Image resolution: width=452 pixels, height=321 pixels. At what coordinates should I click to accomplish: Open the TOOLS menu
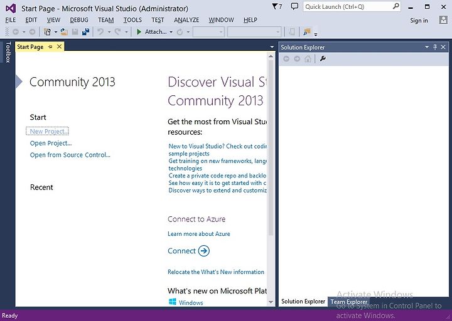(132, 20)
